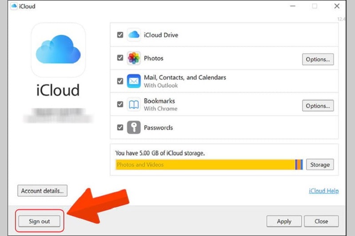Disable Mail, Contacts, and Calendars checkbox
355x236 pixels.
[x=120, y=81]
